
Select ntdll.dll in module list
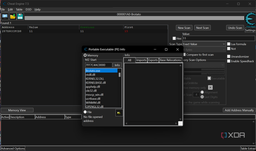click(102, 75)
